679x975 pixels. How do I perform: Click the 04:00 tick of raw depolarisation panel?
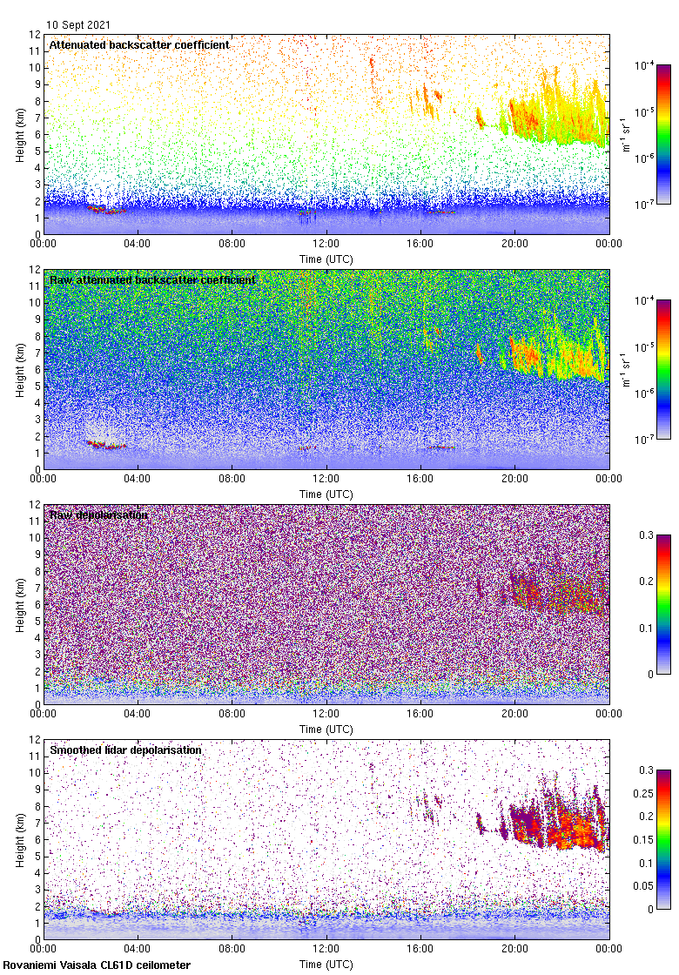click(x=138, y=714)
